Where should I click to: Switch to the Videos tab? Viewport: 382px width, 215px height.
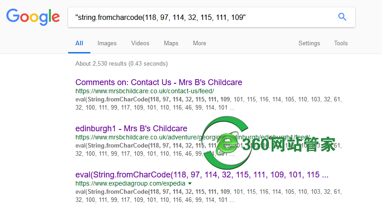click(x=140, y=43)
